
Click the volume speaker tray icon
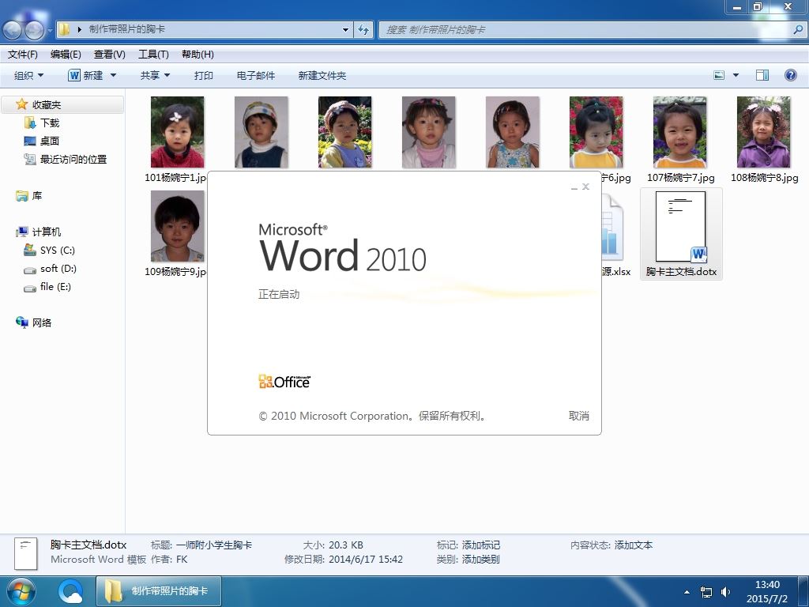[x=726, y=592]
